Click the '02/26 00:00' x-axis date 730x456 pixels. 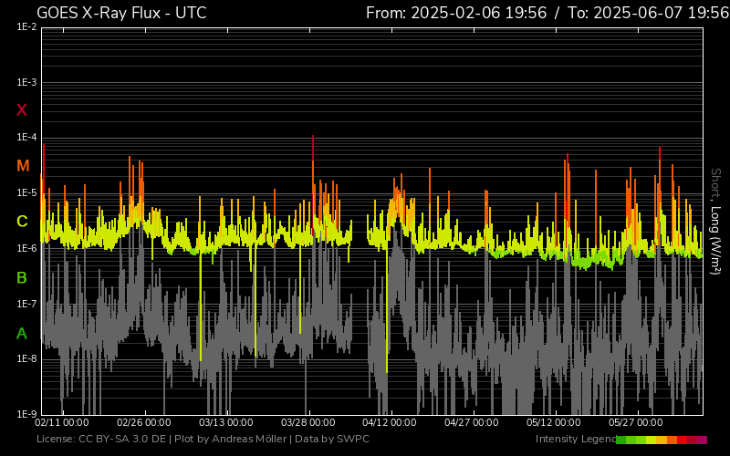[144, 422]
